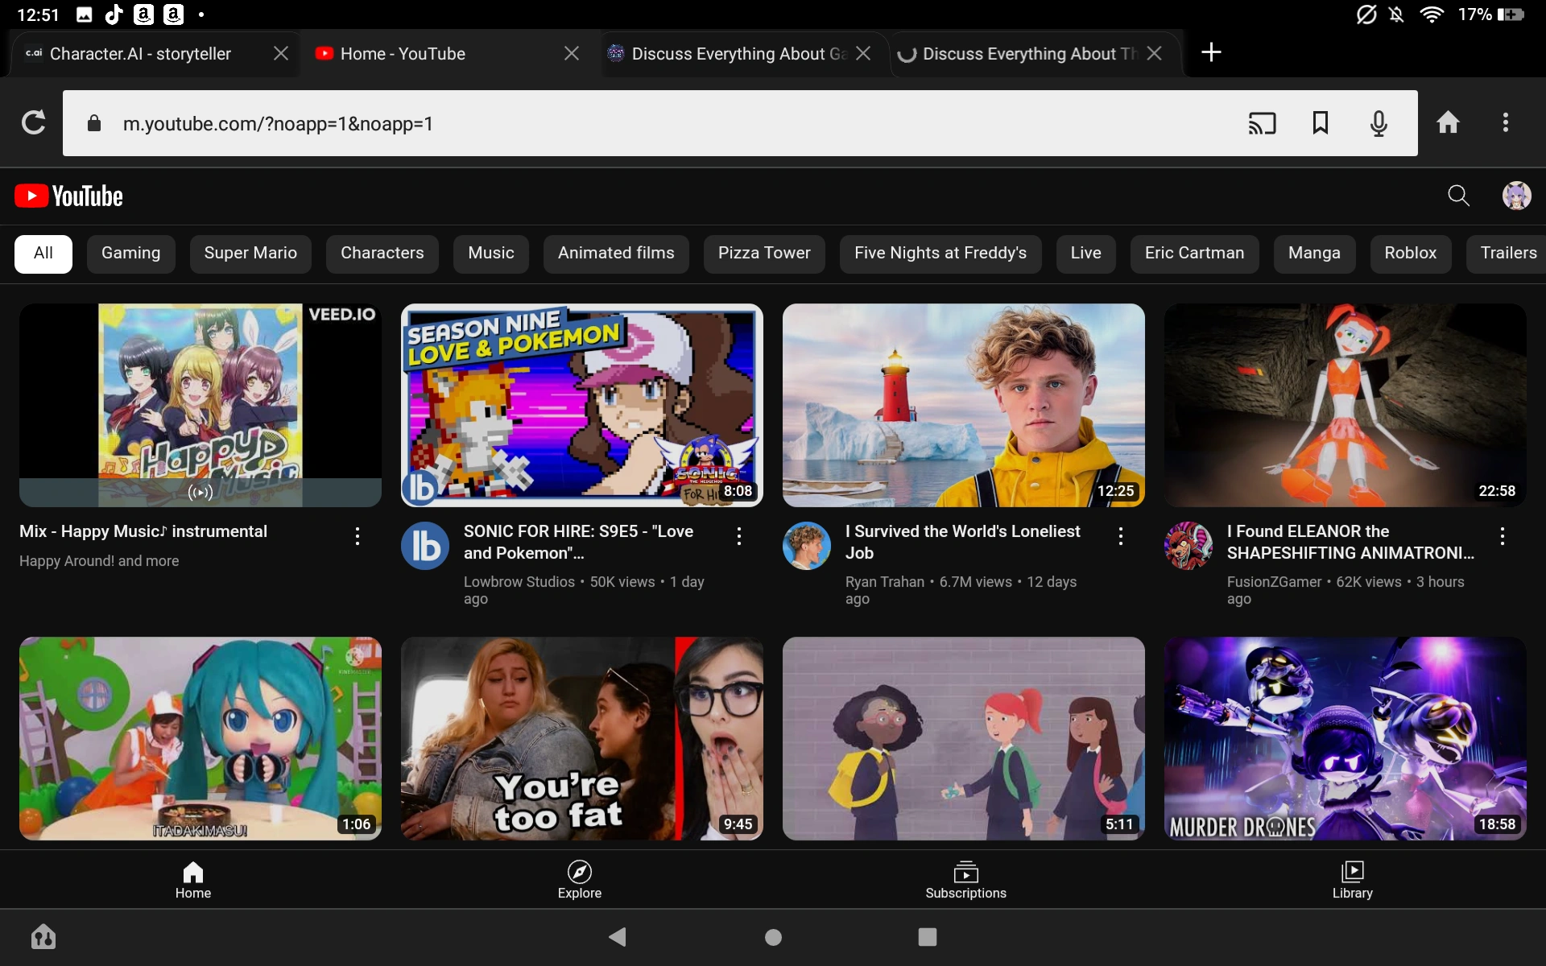This screenshot has width=1546, height=966.
Task: Open the Explore section
Action: (579, 879)
